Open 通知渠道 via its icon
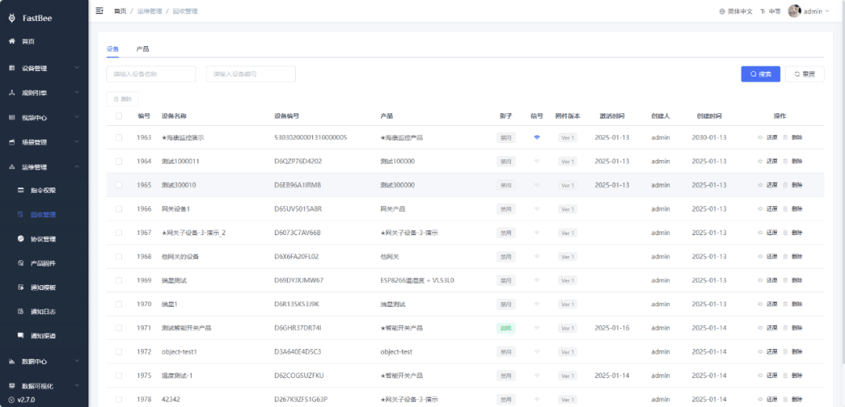Image resolution: width=845 pixels, height=407 pixels. click(21, 335)
